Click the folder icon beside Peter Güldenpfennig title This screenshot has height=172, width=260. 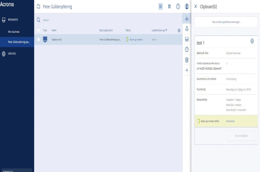point(39,6)
